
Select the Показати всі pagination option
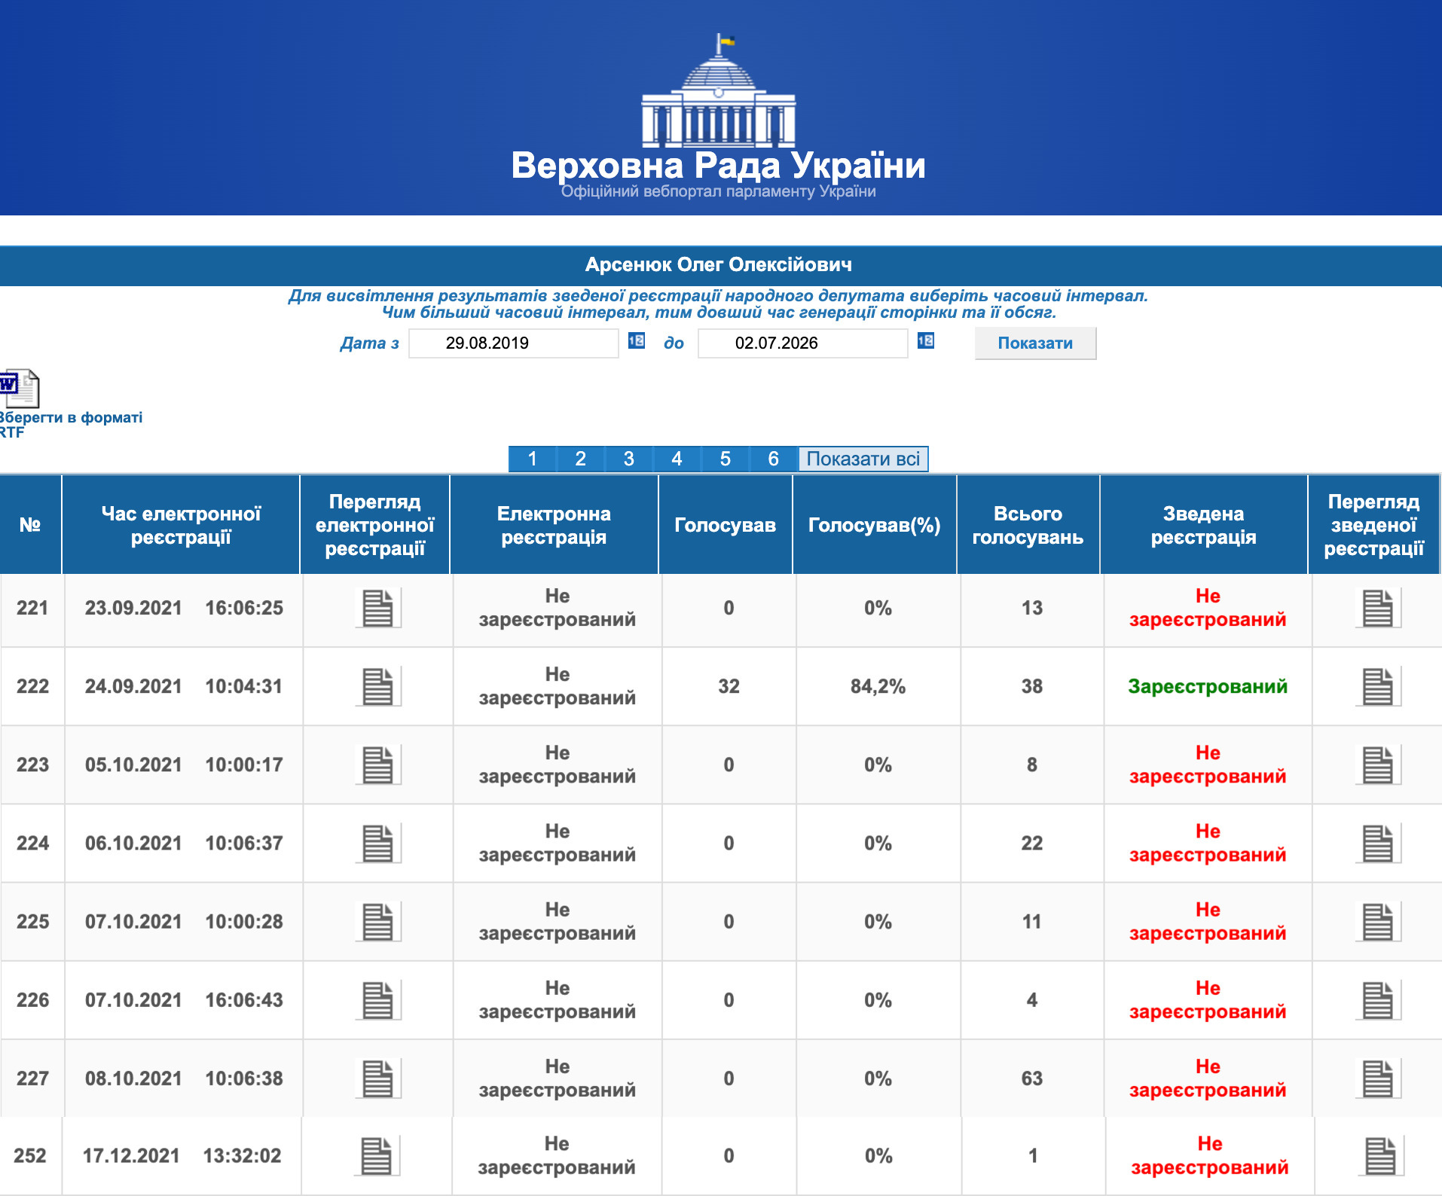863,459
